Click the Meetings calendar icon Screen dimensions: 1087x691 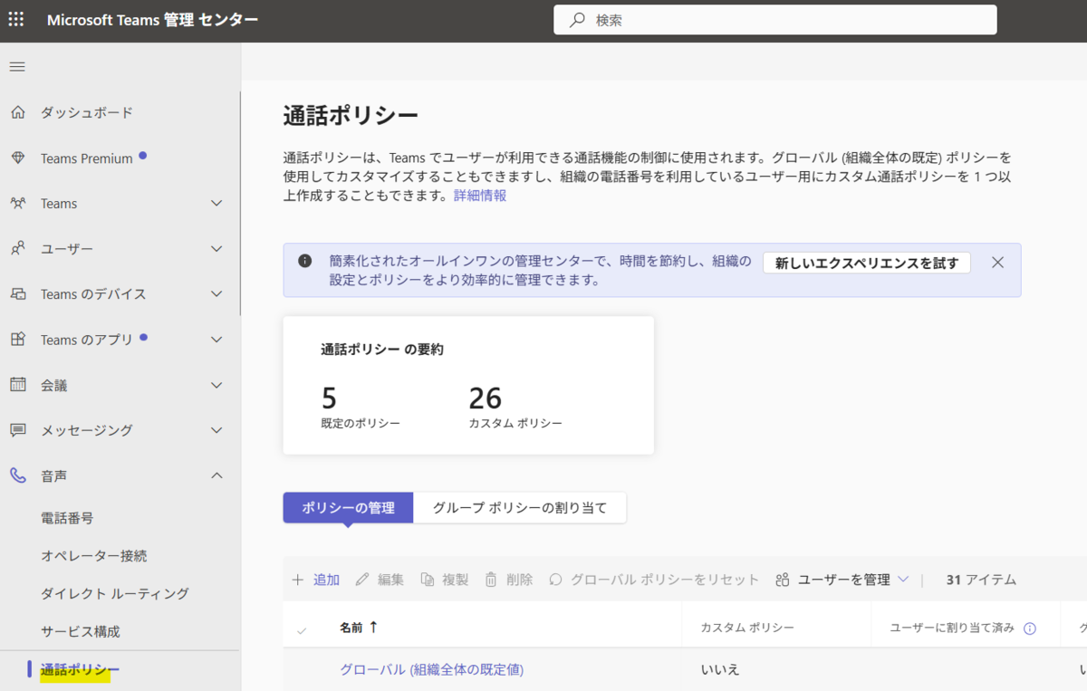pyautogui.click(x=18, y=384)
